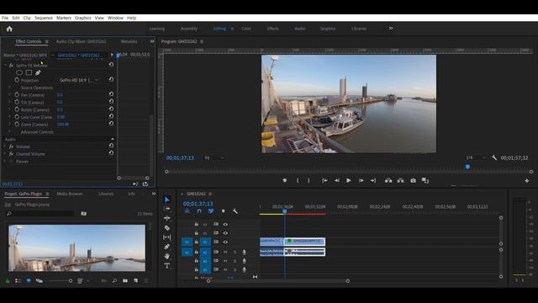Screen dimensions: 538x303
Task: Toggle lock on V1 track
Action: [x=196, y=242]
